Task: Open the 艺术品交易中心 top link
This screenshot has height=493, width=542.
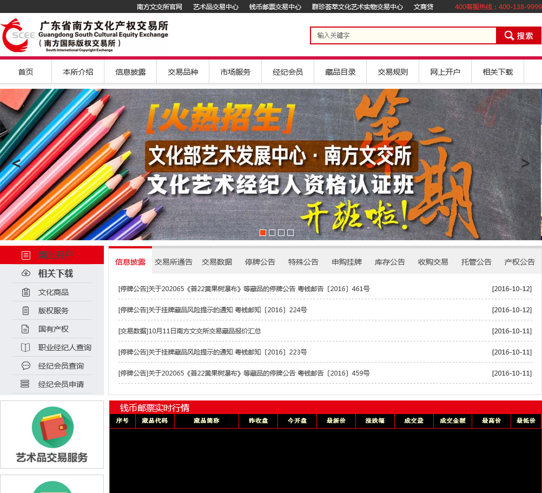Action: tap(216, 6)
